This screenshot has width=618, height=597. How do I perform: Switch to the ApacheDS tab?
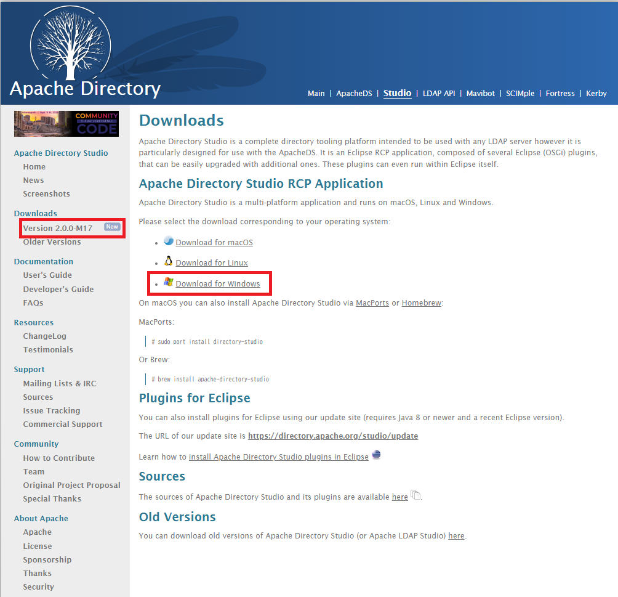click(x=354, y=94)
